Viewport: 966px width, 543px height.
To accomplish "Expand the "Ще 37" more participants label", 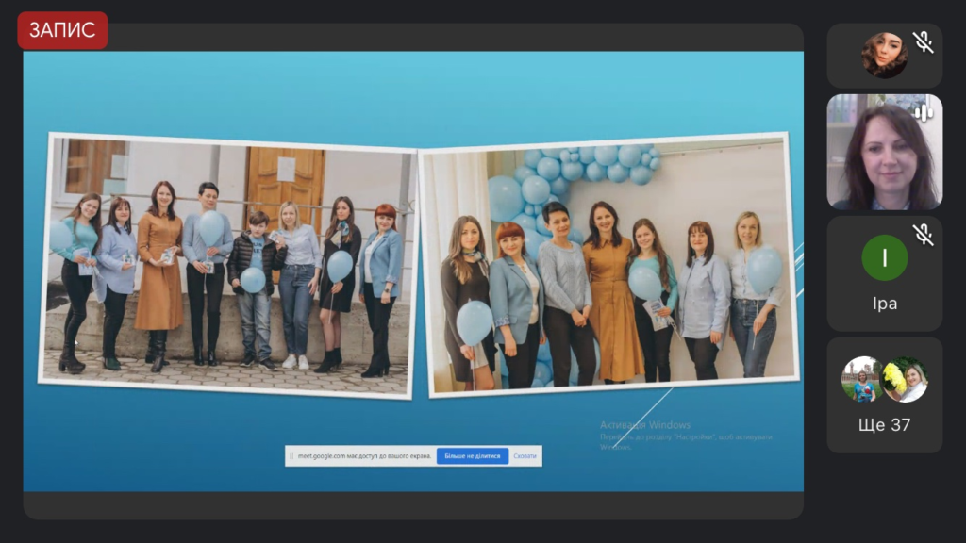I will point(884,425).
